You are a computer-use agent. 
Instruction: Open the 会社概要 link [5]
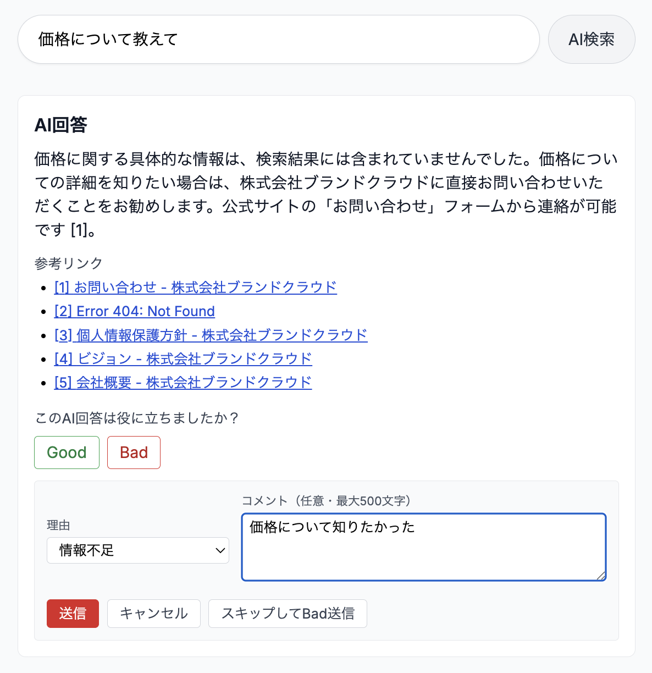[182, 382]
